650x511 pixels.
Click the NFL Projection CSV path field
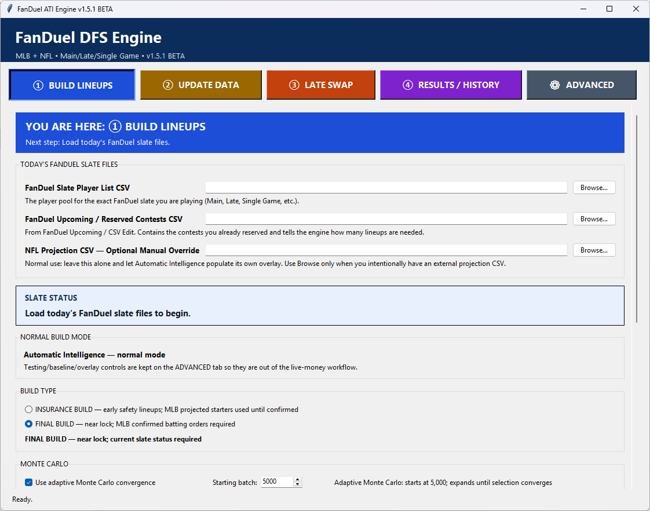[386, 250]
